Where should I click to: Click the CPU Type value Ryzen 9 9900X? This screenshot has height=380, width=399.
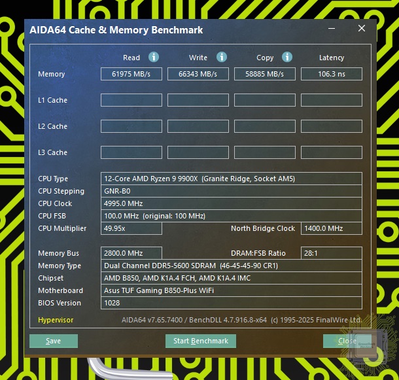[232, 179]
